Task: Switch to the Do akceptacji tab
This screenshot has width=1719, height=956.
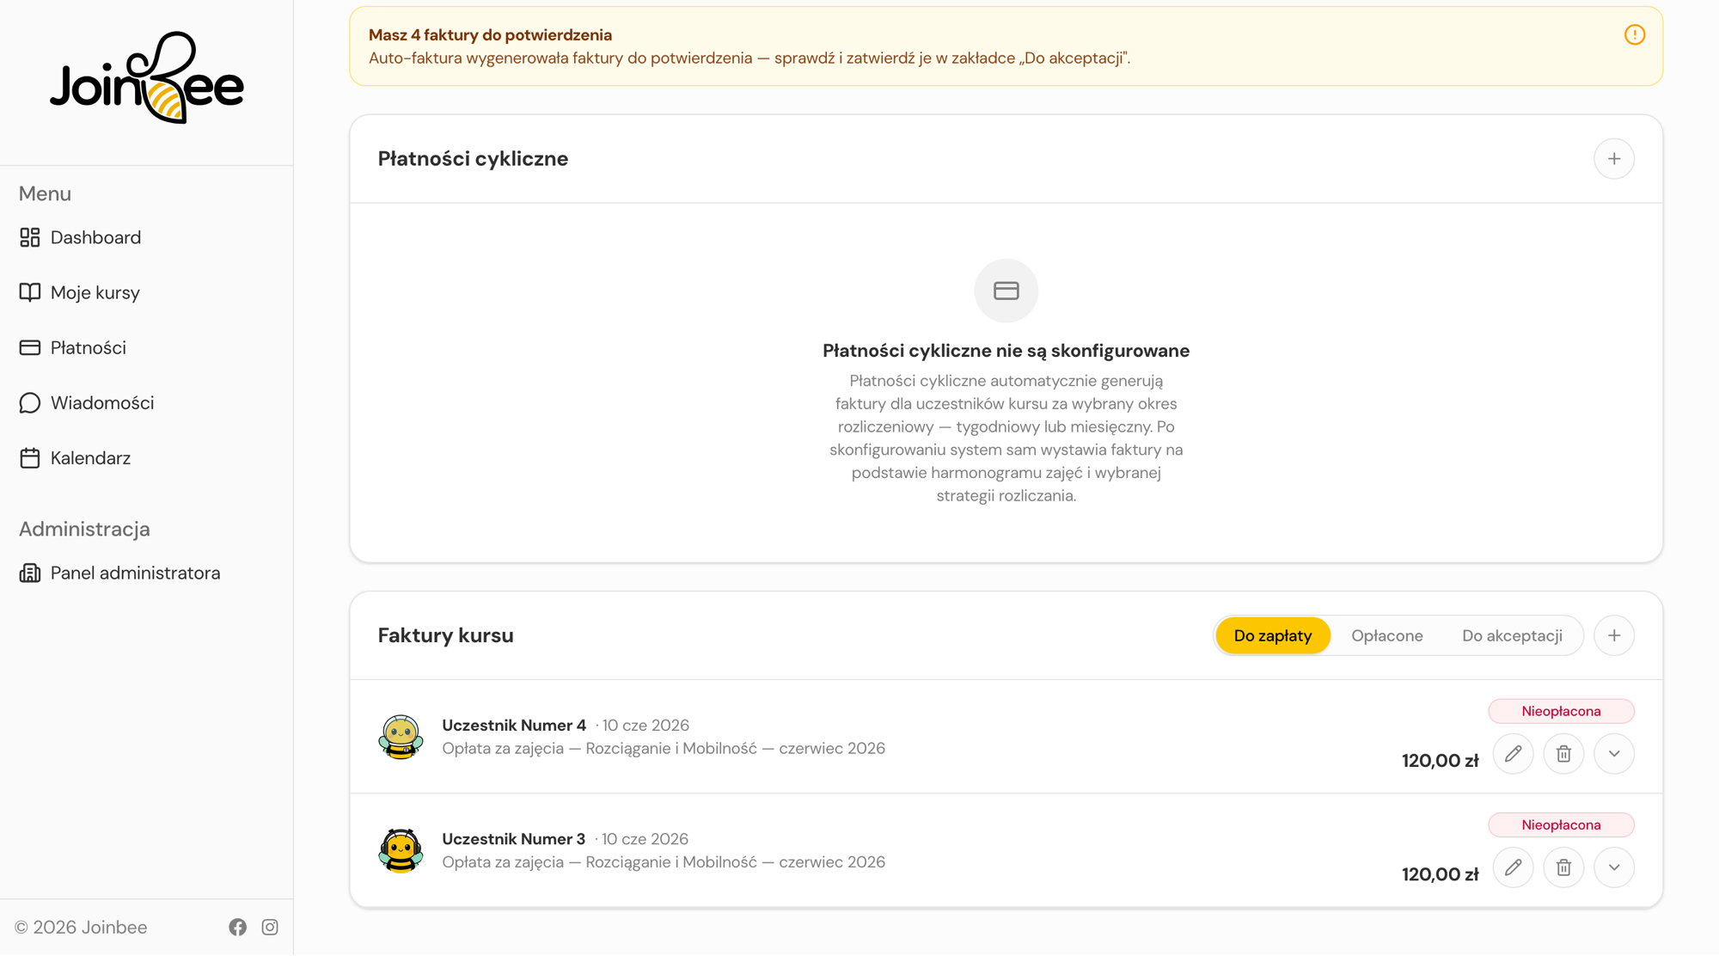Action: [x=1512, y=635]
